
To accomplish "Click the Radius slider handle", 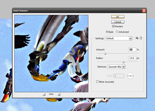I will pos(123,62).
